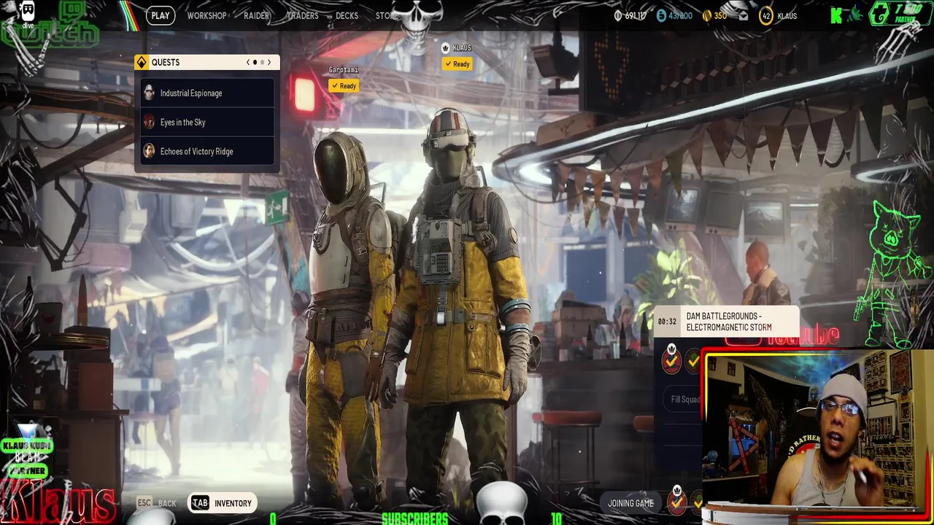Click the leader ready checkmark avatar under map banner
The height and width of the screenshot is (525, 934).
[x=671, y=360]
